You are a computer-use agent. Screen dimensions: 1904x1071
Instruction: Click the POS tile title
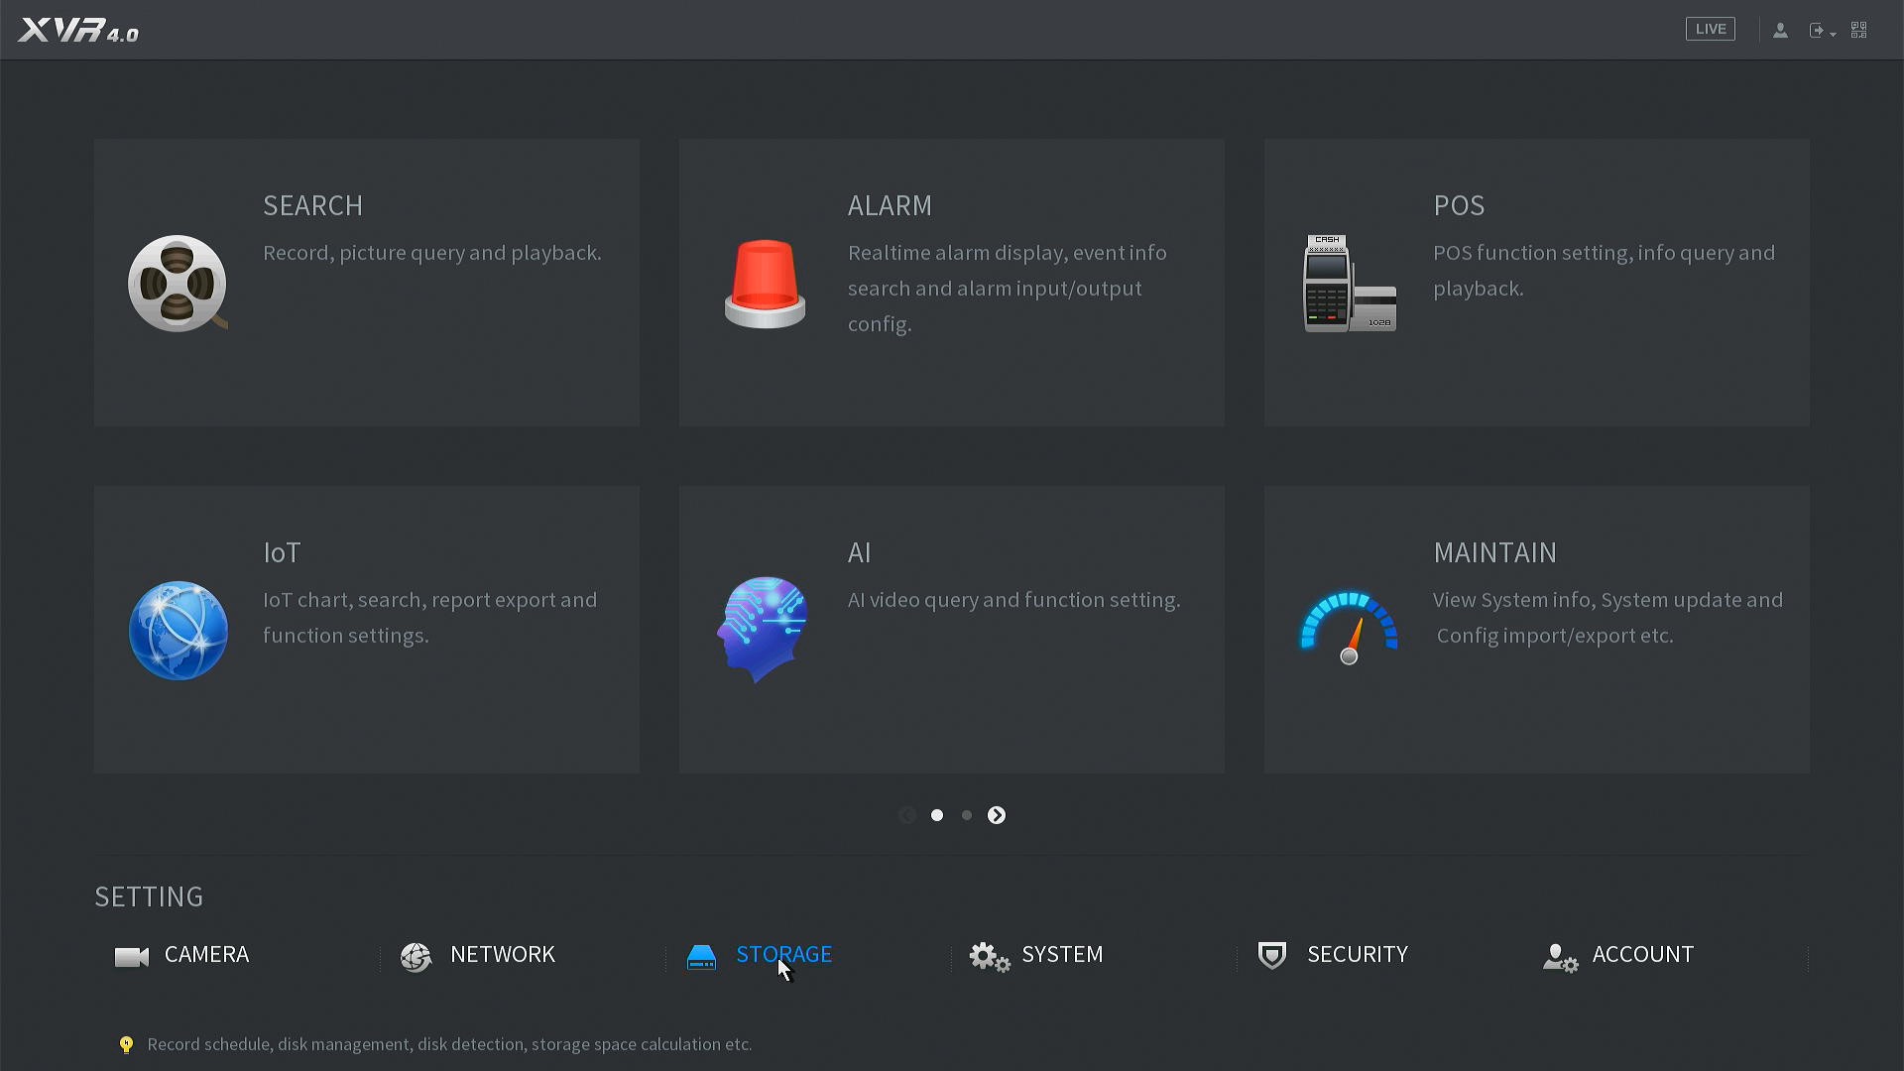(x=1459, y=205)
